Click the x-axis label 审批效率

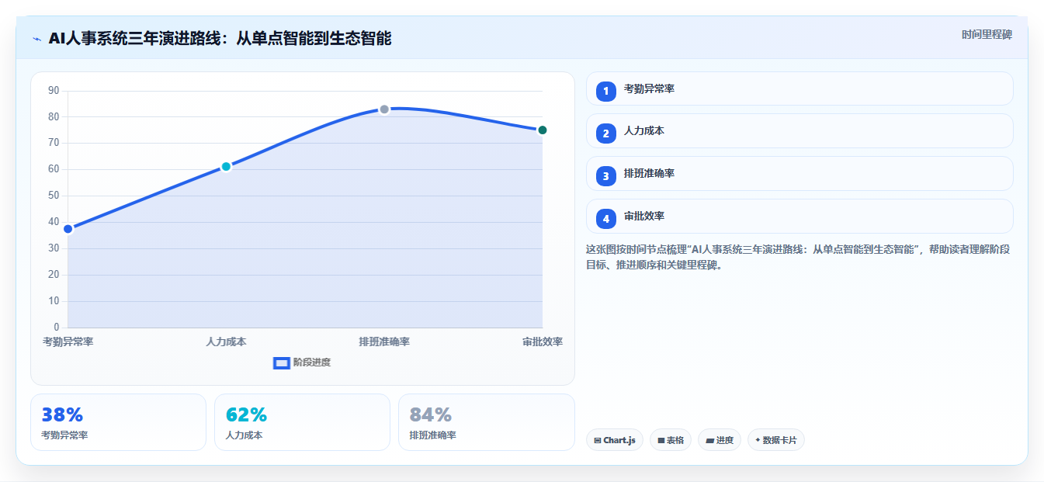pyautogui.click(x=543, y=342)
